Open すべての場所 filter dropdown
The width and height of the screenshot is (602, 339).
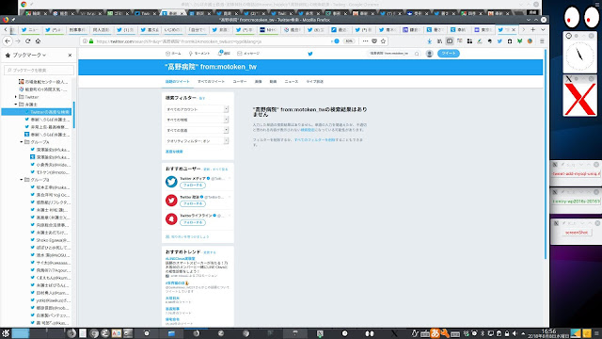pyautogui.click(x=197, y=120)
